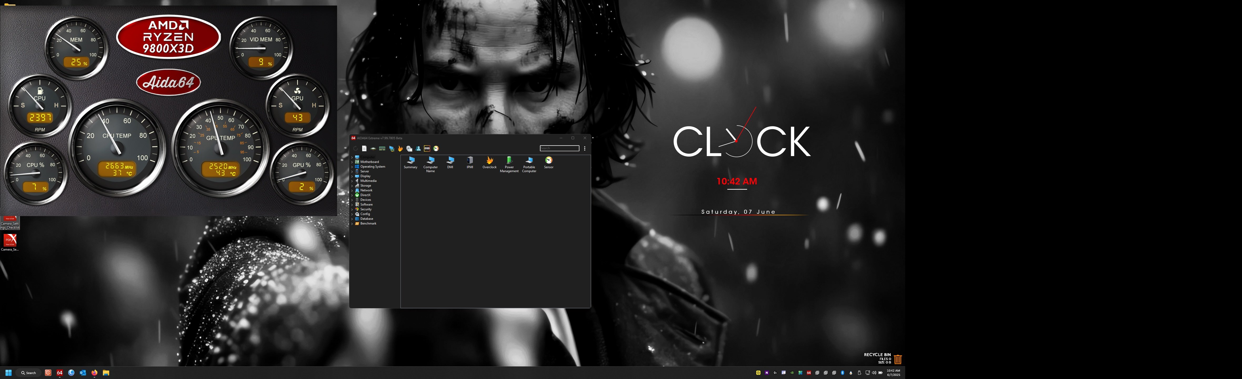Launch stability test via flame toolbar icon
Screen dimensions: 1242x379
pos(400,148)
